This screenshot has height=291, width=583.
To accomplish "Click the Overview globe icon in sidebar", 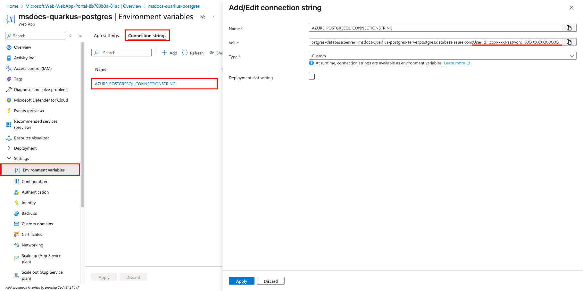I will coord(9,47).
